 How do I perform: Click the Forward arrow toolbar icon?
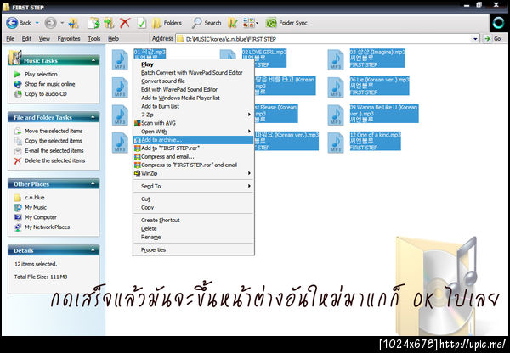pos(50,23)
